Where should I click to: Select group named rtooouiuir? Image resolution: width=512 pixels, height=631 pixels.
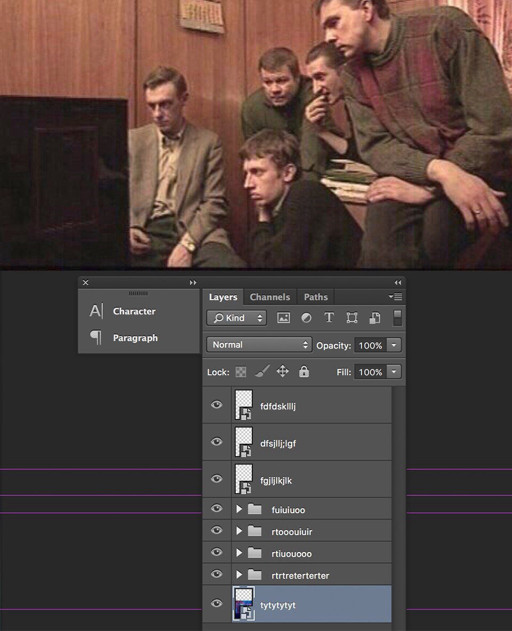[x=292, y=532]
